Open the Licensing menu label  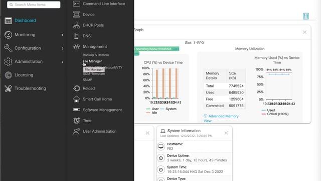[24, 75]
